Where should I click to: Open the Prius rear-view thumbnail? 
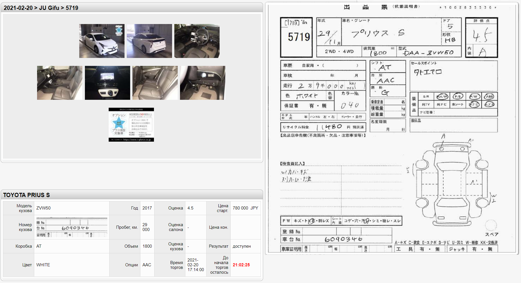[x=149, y=41]
